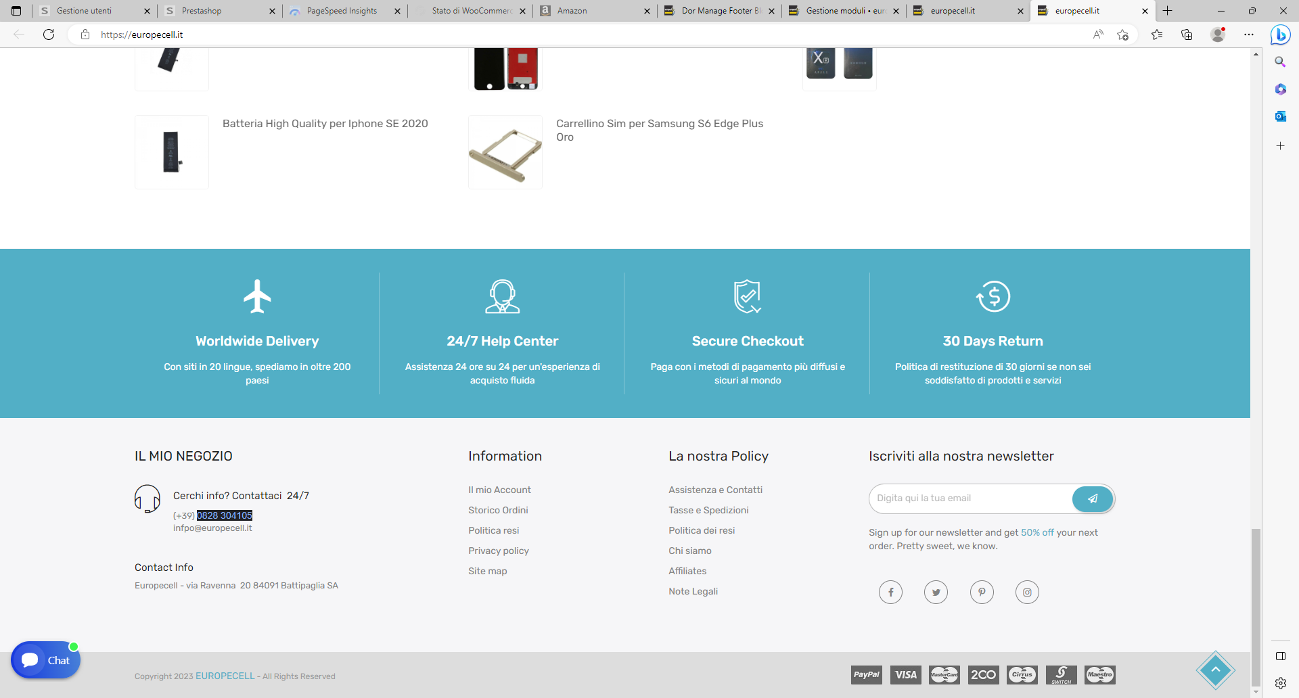Click the EUROPECELL copyright link
Screen dimensions: 1299x698
pos(225,676)
